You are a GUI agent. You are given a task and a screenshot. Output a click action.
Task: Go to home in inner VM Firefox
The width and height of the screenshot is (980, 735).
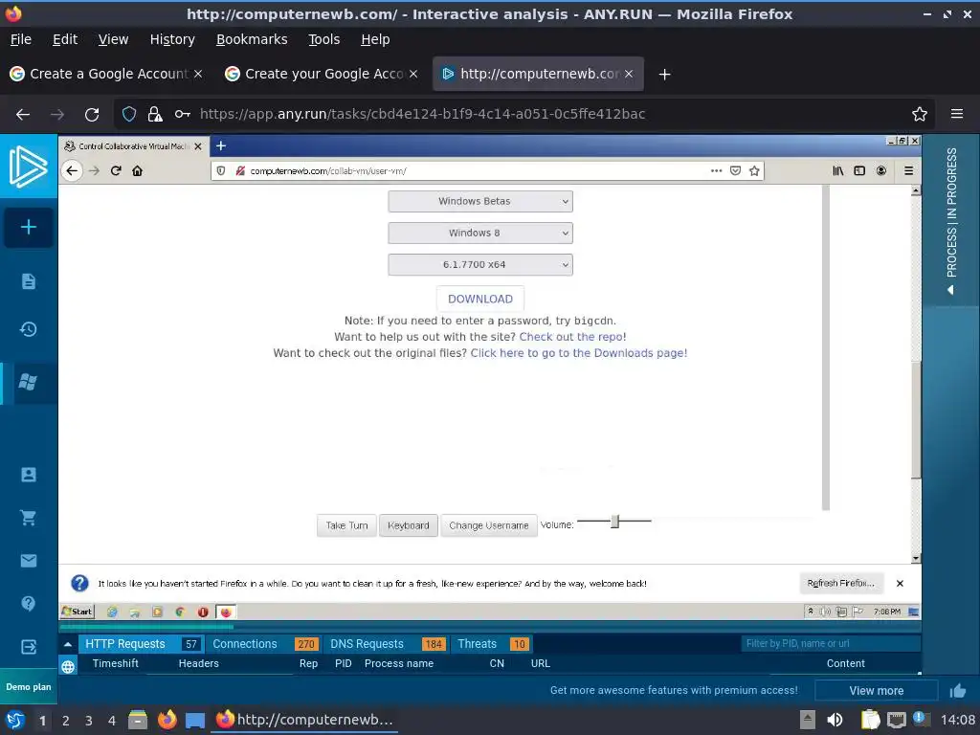pyautogui.click(x=137, y=170)
